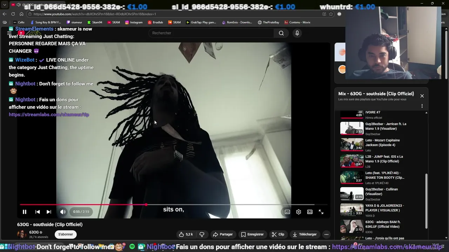Open Mix playlist options menu
The height and width of the screenshot is (252, 449).
click(x=422, y=106)
